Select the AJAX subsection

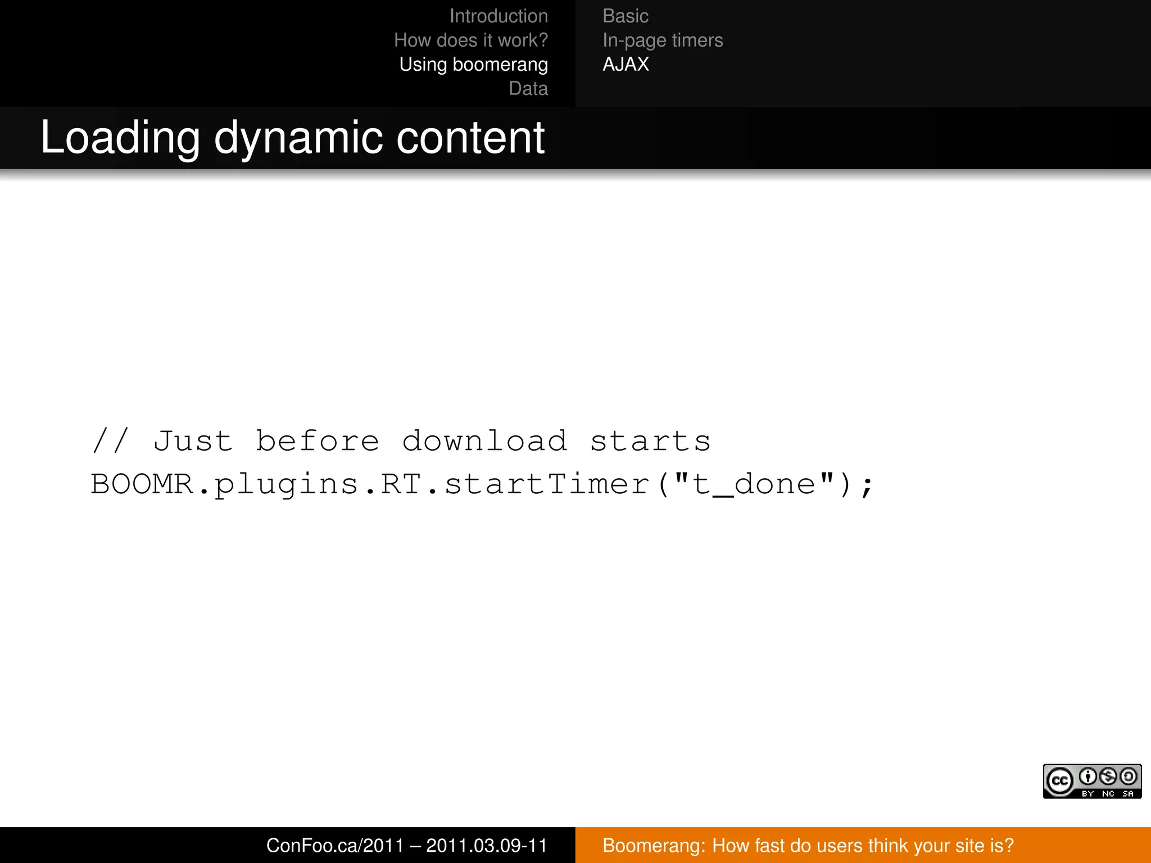point(626,64)
